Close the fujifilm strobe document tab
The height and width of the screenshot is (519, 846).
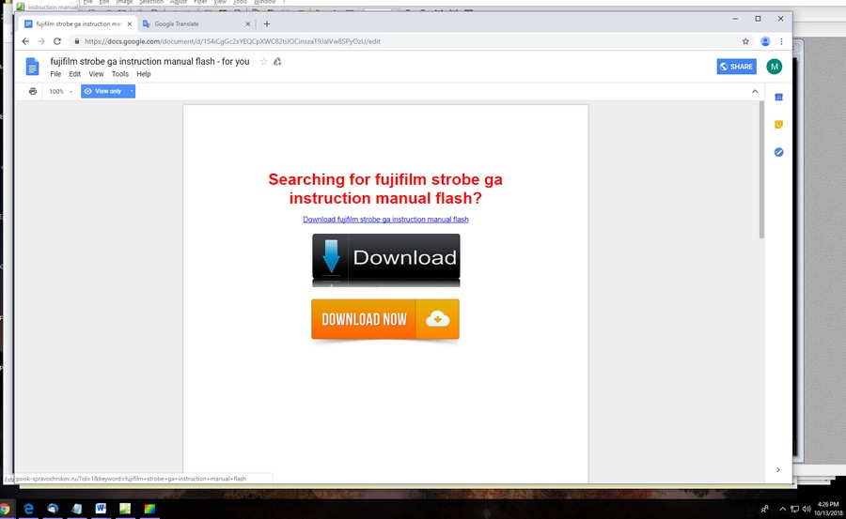click(x=130, y=23)
